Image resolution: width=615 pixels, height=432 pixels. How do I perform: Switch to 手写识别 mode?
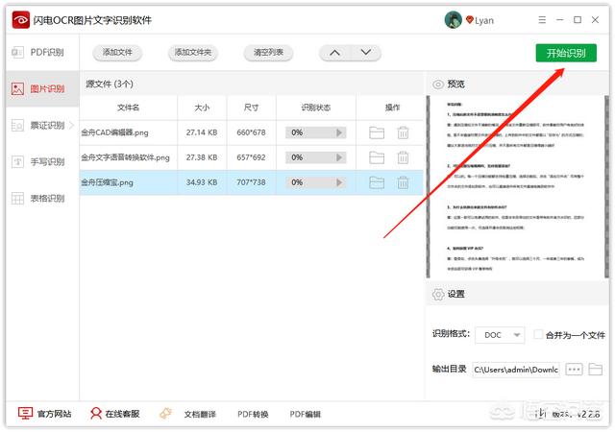42,162
